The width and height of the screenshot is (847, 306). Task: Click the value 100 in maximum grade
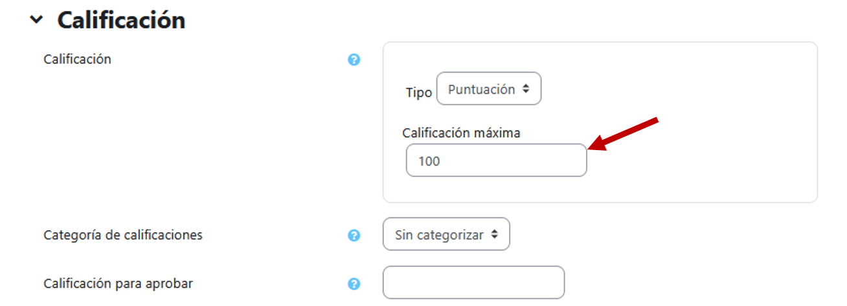tap(429, 161)
